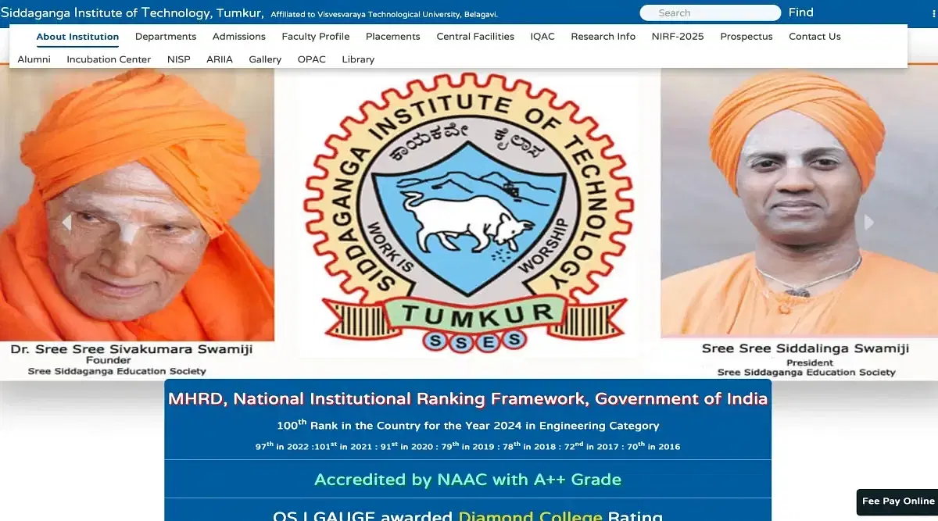Click the Dr. Sree Sree Sivakumara Swamiji caption

coord(131,350)
